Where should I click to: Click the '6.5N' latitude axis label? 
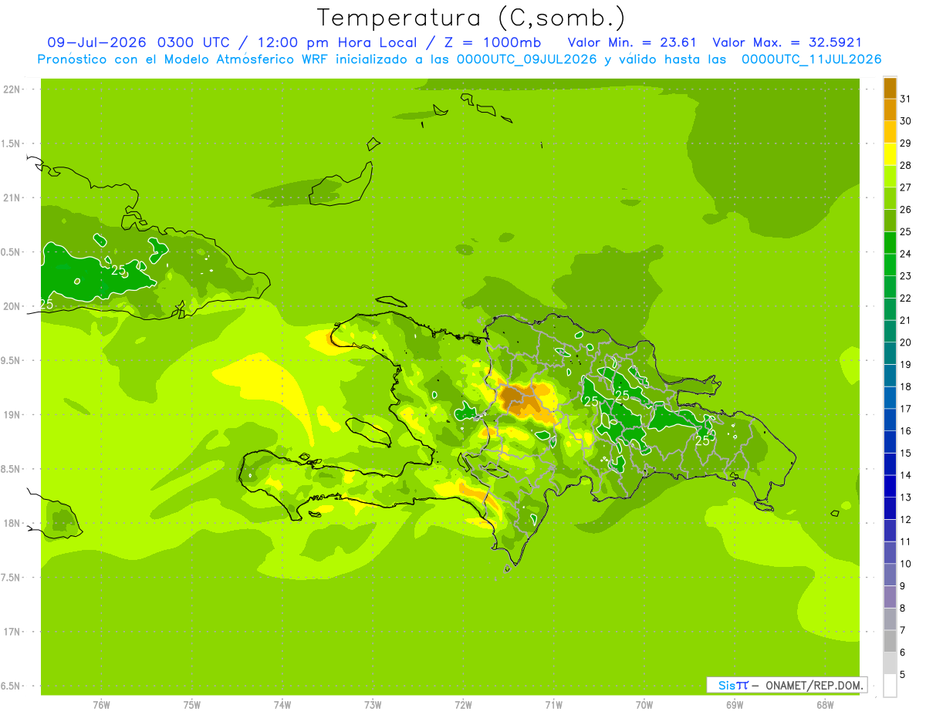pyautogui.click(x=12, y=686)
